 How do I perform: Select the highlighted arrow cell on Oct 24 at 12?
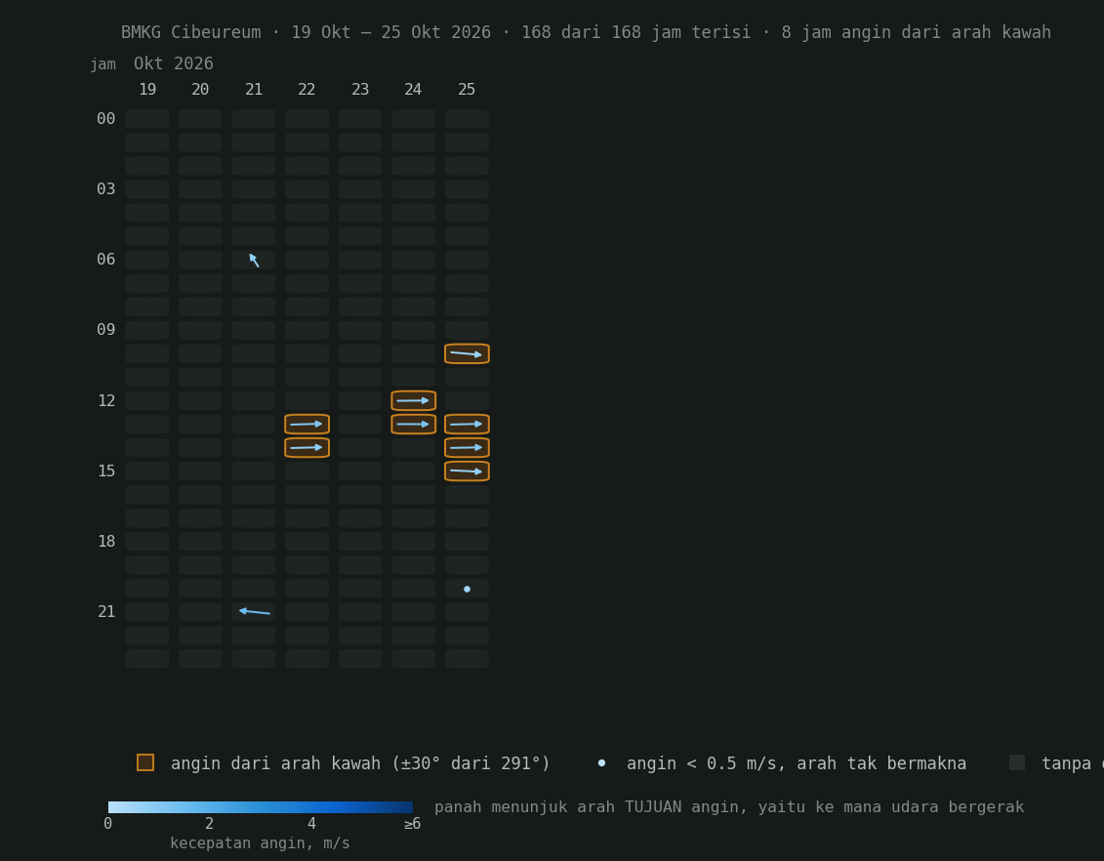coord(413,400)
